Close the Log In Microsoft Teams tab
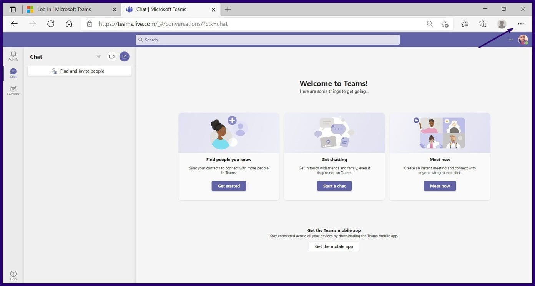Image resolution: width=535 pixels, height=286 pixels. click(x=115, y=10)
